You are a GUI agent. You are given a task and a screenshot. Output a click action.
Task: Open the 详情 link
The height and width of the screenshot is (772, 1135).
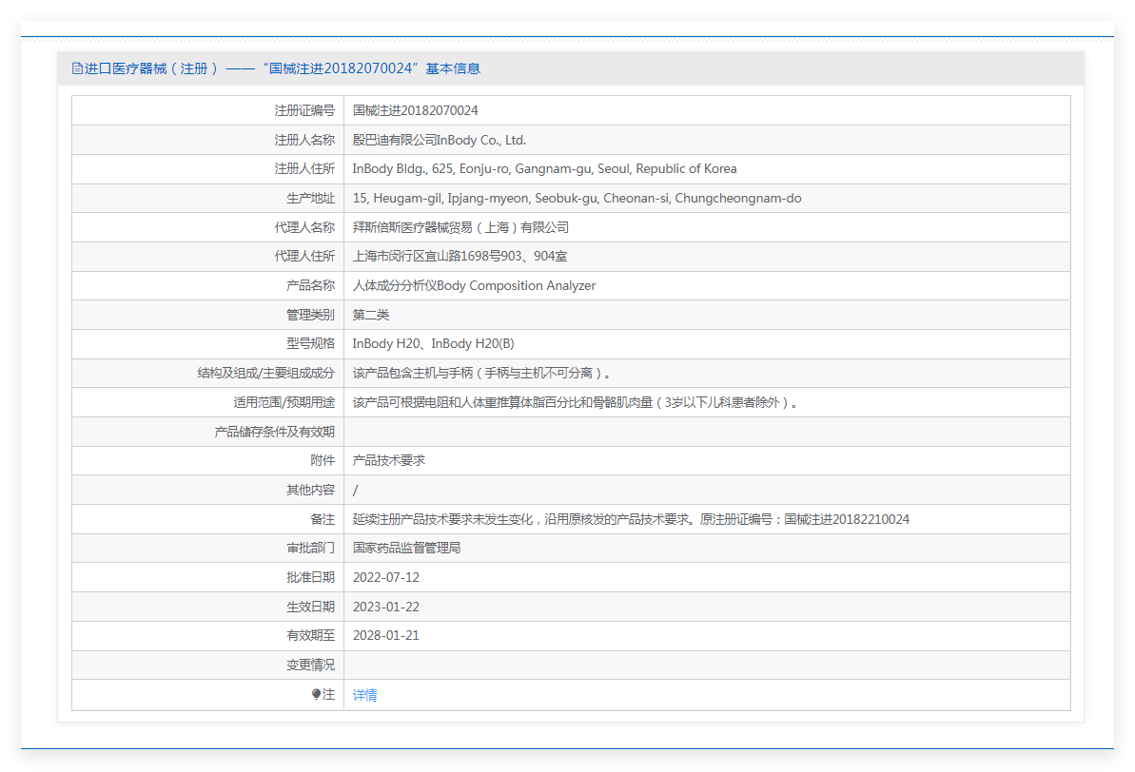364,695
